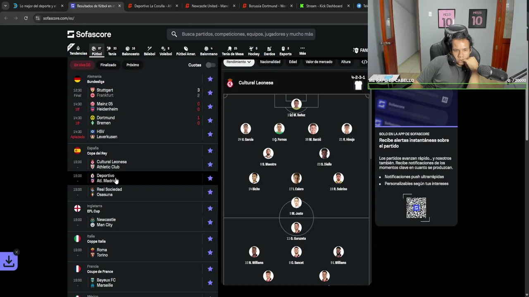Click player S. Diallo photo
Screen dimensions: 529x297
click(324, 153)
